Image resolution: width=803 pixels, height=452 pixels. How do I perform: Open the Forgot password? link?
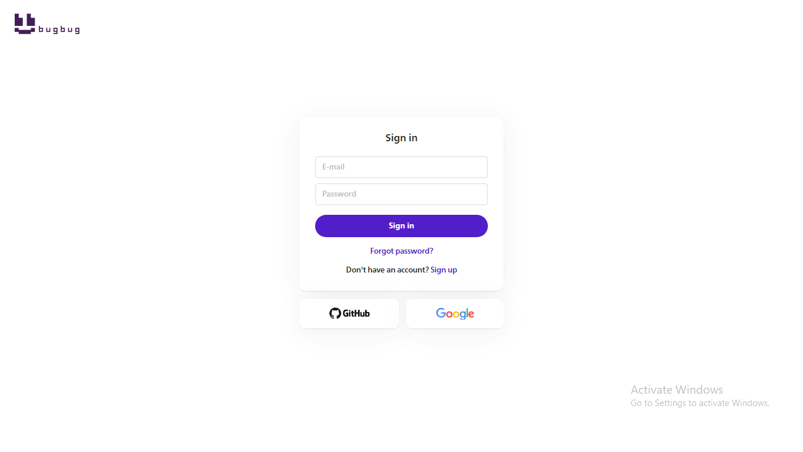(x=401, y=251)
